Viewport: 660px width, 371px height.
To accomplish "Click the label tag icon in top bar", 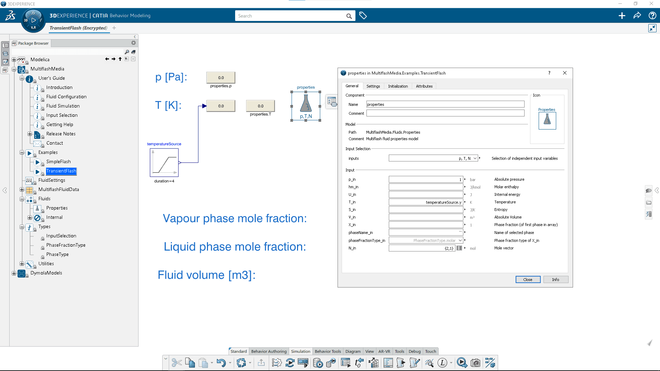I will pos(363,15).
